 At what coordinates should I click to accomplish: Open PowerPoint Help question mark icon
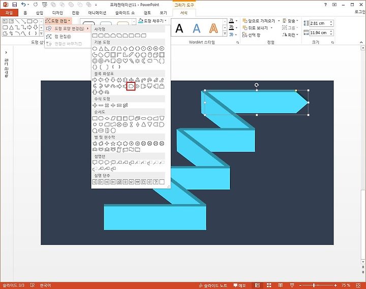pyautogui.click(x=325, y=5)
